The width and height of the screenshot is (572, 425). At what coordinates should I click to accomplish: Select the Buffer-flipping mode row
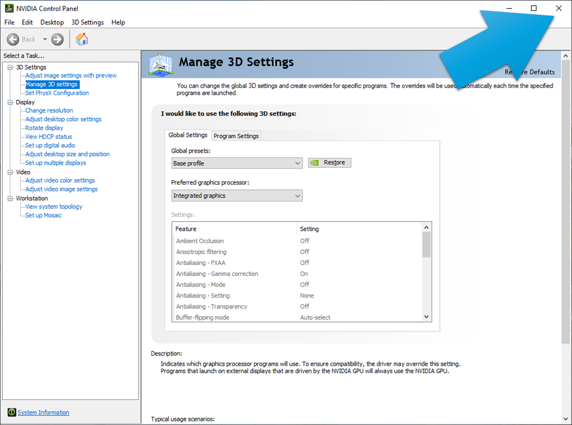click(x=297, y=317)
